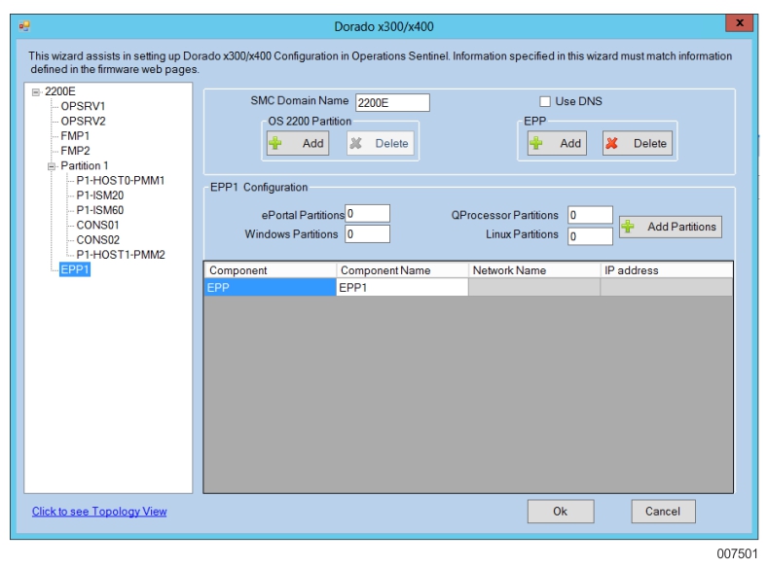Select the 2200E root tree item
Screen dimensions: 768x568
[x=60, y=91]
